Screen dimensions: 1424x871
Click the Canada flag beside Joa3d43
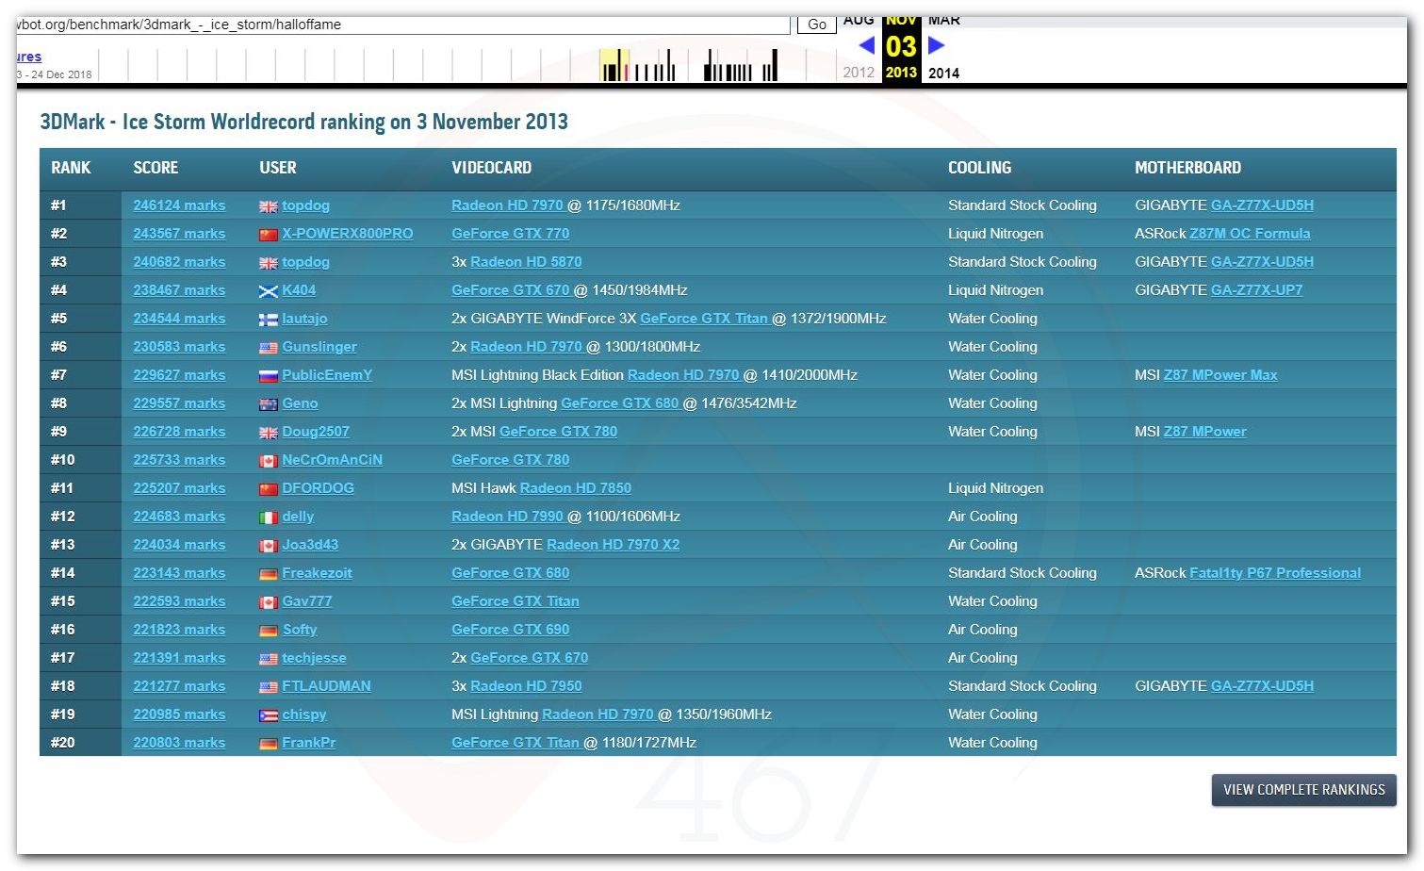tap(268, 546)
